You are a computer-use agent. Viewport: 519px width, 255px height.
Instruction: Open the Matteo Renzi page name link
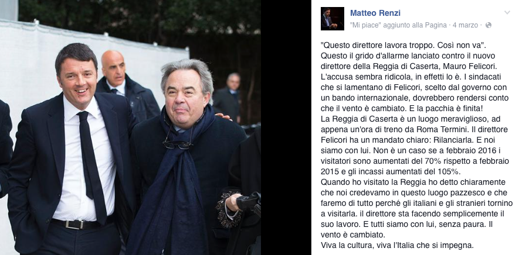click(x=375, y=13)
